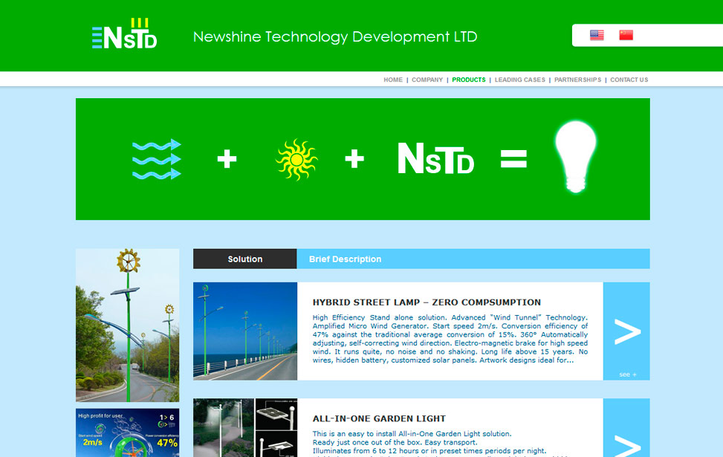Open sidebar wind generator 47% efficiency image
Screen dimensions: 723x457
tap(127, 432)
